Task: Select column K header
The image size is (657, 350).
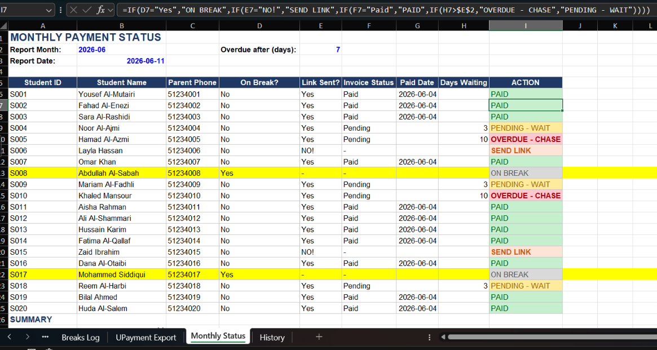Action: click(x=615, y=26)
